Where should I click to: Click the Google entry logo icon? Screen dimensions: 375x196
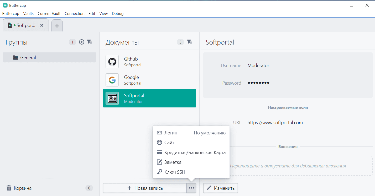pos(112,80)
